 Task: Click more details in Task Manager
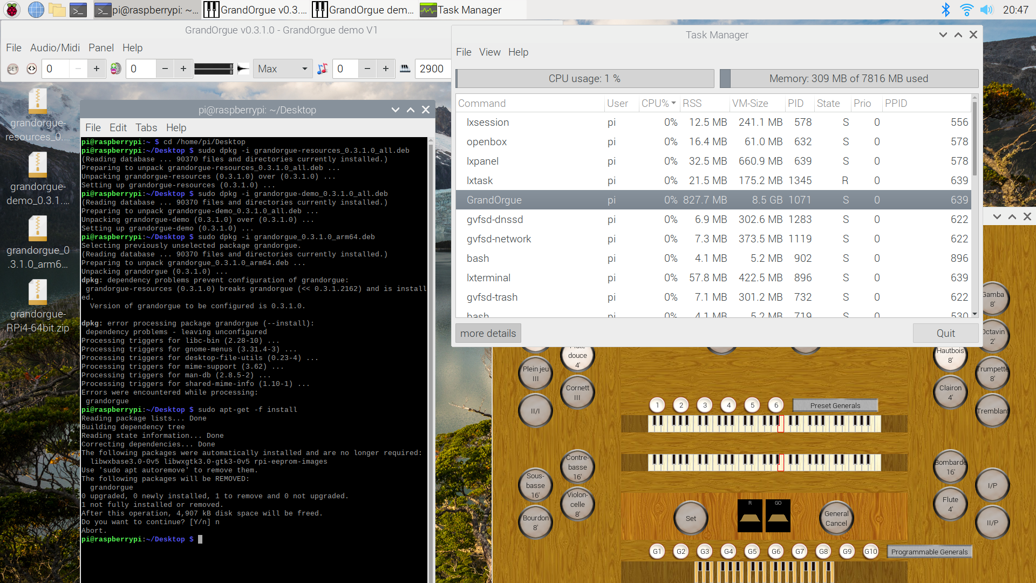[488, 333]
